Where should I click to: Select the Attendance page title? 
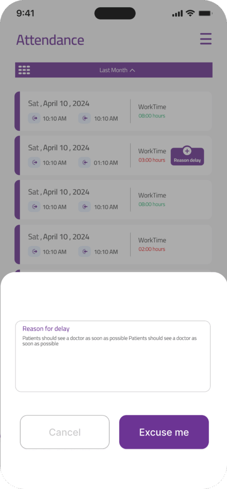pyautogui.click(x=50, y=40)
